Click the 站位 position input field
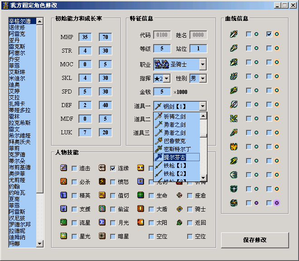 point(198,49)
